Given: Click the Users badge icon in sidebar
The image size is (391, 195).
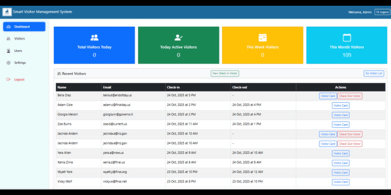Looking at the screenshot, I should click(x=8, y=51).
